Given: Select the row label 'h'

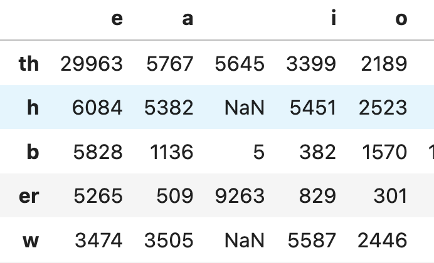Looking at the screenshot, I should 33,108.
